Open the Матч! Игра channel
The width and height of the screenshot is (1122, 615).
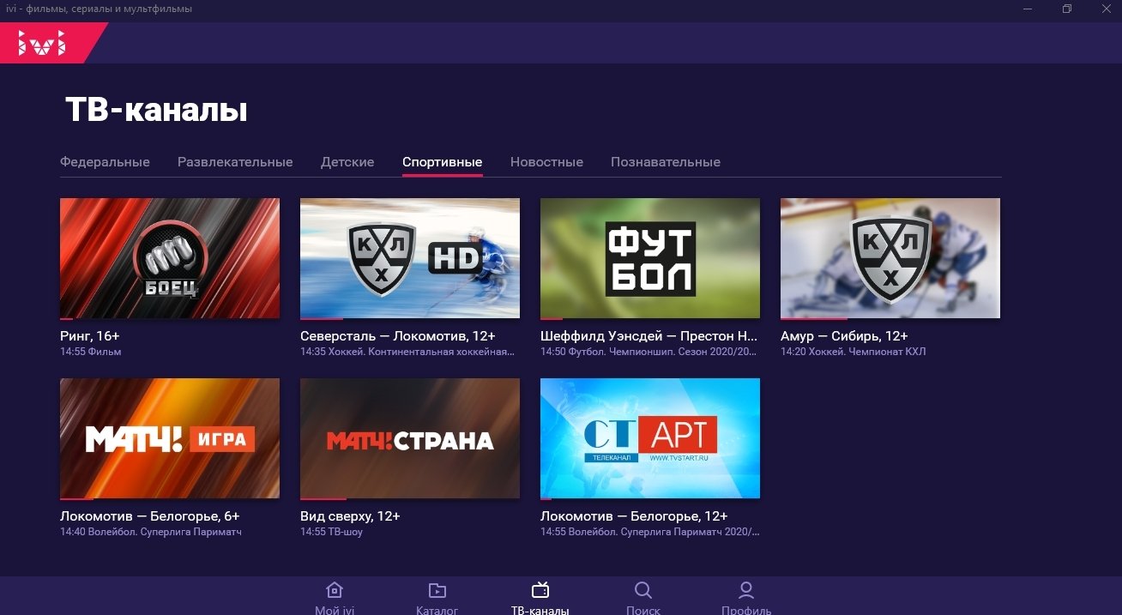click(x=170, y=438)
